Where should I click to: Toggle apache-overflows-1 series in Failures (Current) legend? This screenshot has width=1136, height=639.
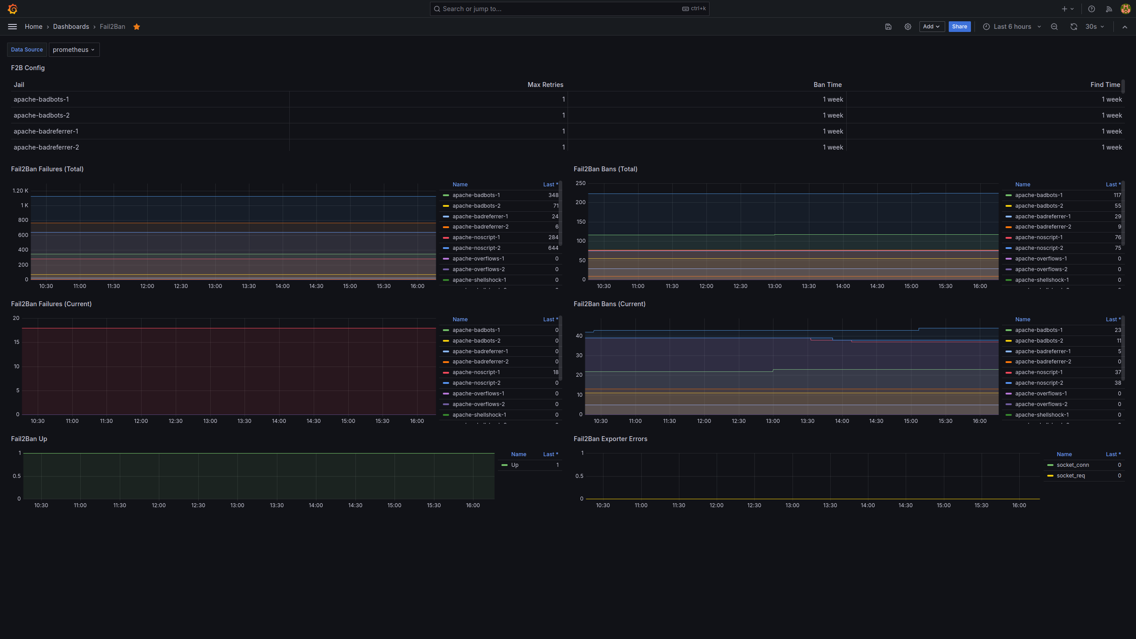coord(478,394)
